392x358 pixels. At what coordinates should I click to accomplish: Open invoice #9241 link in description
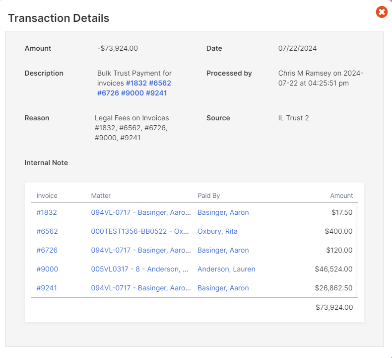156,93
